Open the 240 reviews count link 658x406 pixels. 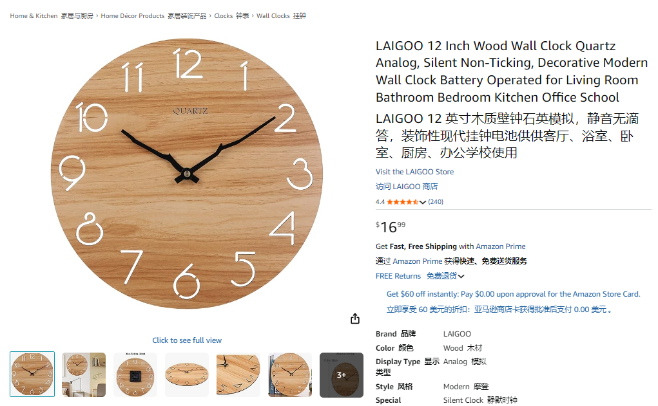pos(436,202)
